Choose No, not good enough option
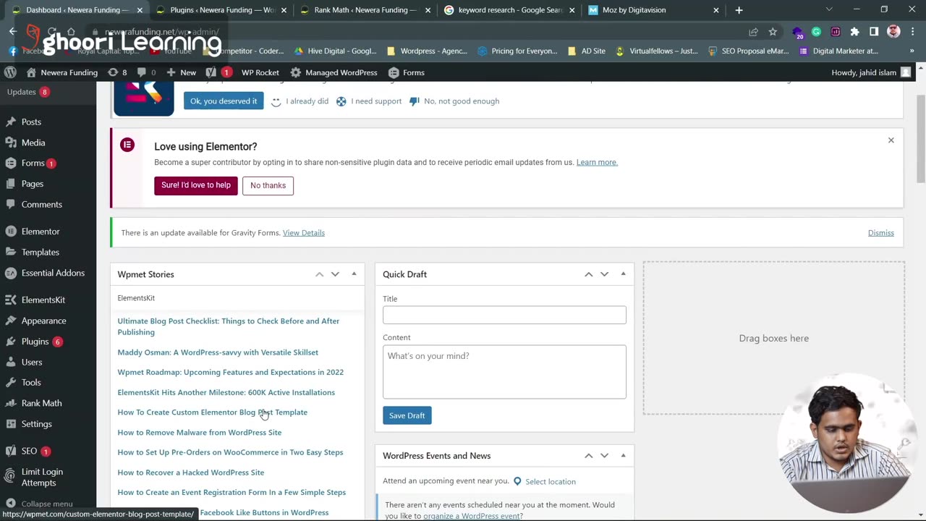The width and height of the screenshot is (926, 521). click(x=454, y=101)
